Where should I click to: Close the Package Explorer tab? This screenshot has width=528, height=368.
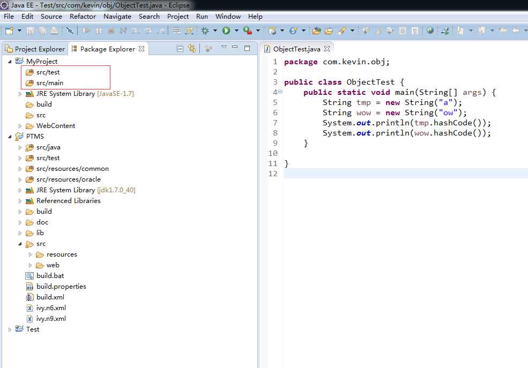click(142, 49)
